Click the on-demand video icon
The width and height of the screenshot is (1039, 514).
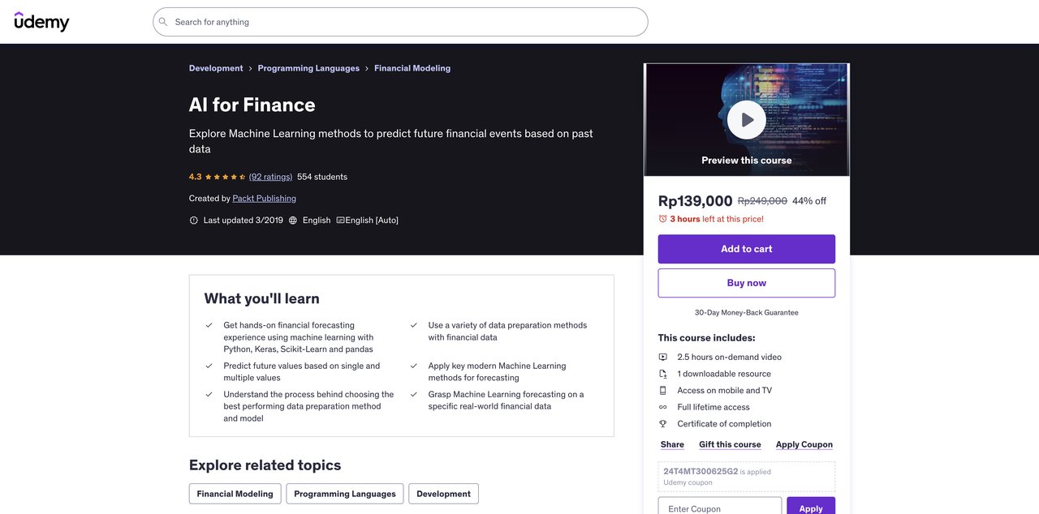[x=662, y=357]
